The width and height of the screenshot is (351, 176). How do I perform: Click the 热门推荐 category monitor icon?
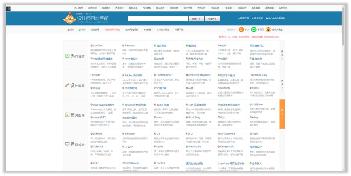(x=67, y=56)
